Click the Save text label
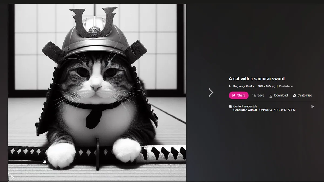Viewport: 324px width, 182px height. [x=261, y=95]
